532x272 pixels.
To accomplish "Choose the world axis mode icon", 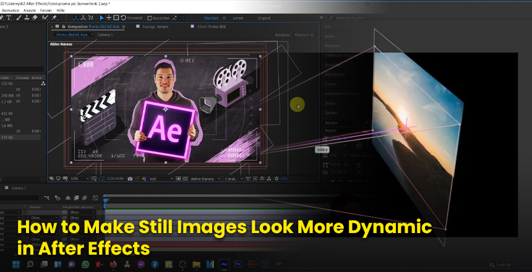I will pos(84,18).
